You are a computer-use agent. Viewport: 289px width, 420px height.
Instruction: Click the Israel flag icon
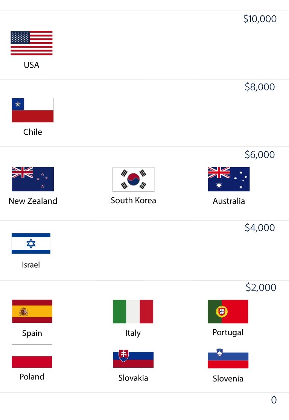click(x=31, y=243)
